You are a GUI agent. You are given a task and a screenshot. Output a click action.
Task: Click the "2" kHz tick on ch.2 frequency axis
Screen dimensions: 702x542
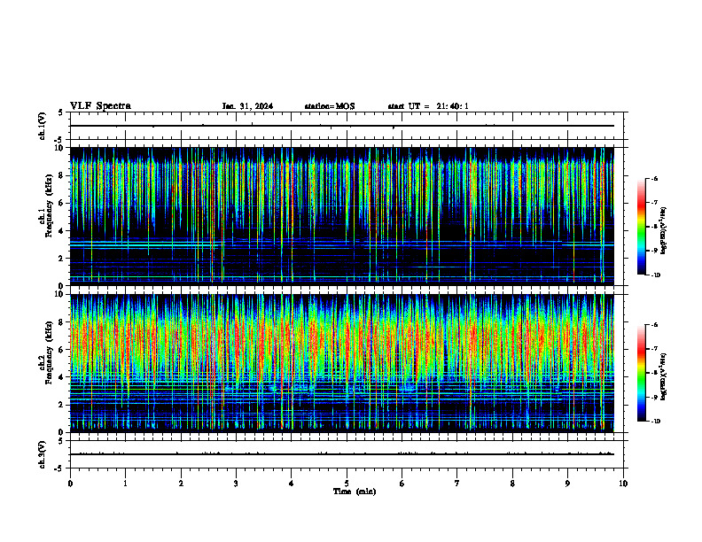coord(63,405)
